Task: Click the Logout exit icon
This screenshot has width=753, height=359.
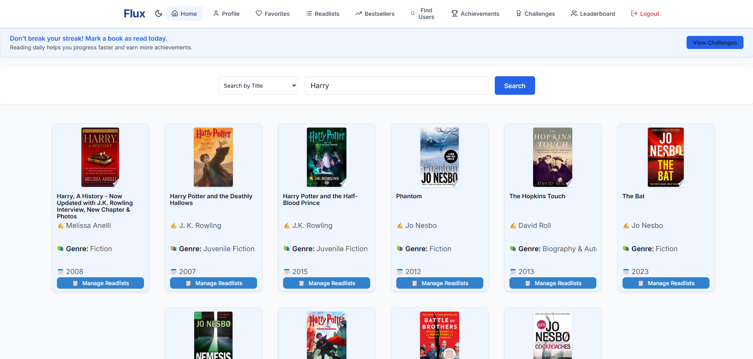Action: [x=634, y=13]
